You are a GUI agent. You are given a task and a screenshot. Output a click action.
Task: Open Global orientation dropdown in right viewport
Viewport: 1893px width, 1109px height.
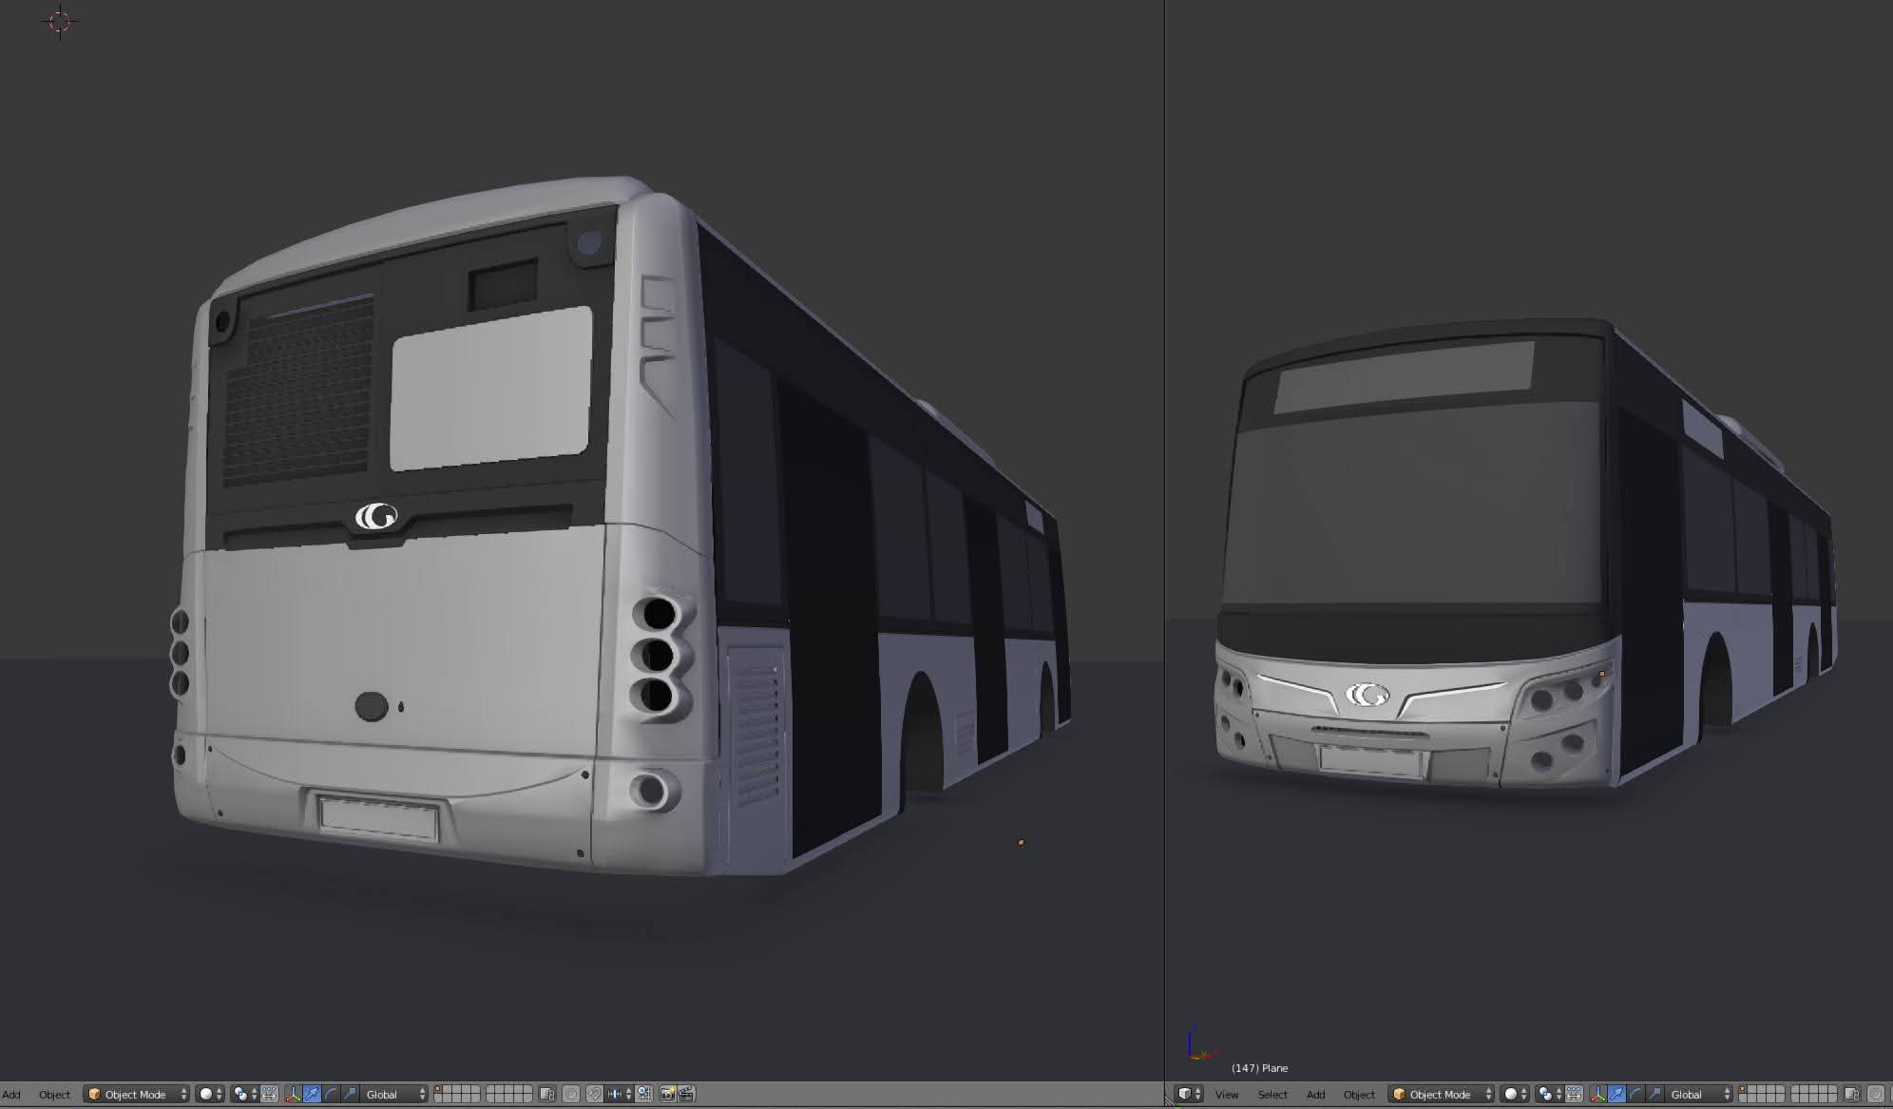point(1699,1094)
